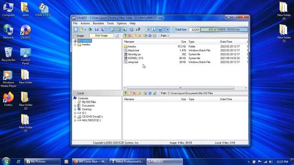Click the gear filter icon in Local toolbar

150,93
